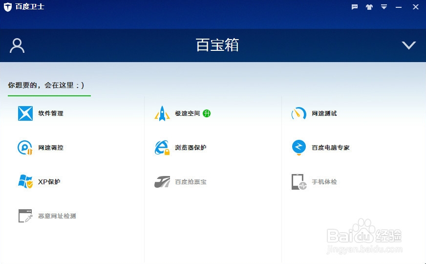
Task: Open the 软件管理 software manager icon
Action: (x=25, y=113)
